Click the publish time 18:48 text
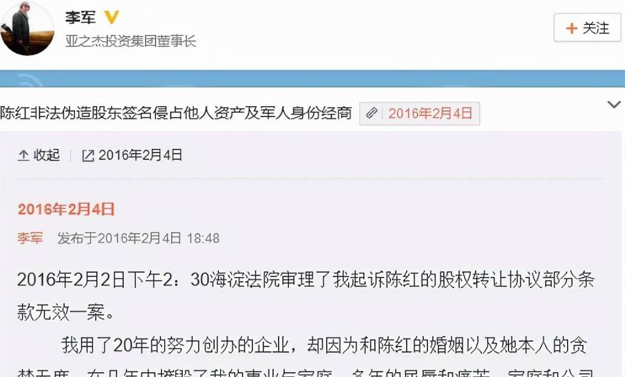Screen dimensions: 625x377 (x=203, y=239)
